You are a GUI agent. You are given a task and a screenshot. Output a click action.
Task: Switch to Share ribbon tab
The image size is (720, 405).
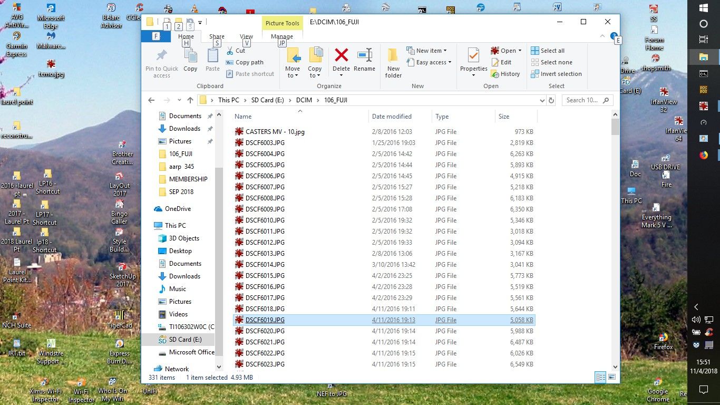[217, 36]
